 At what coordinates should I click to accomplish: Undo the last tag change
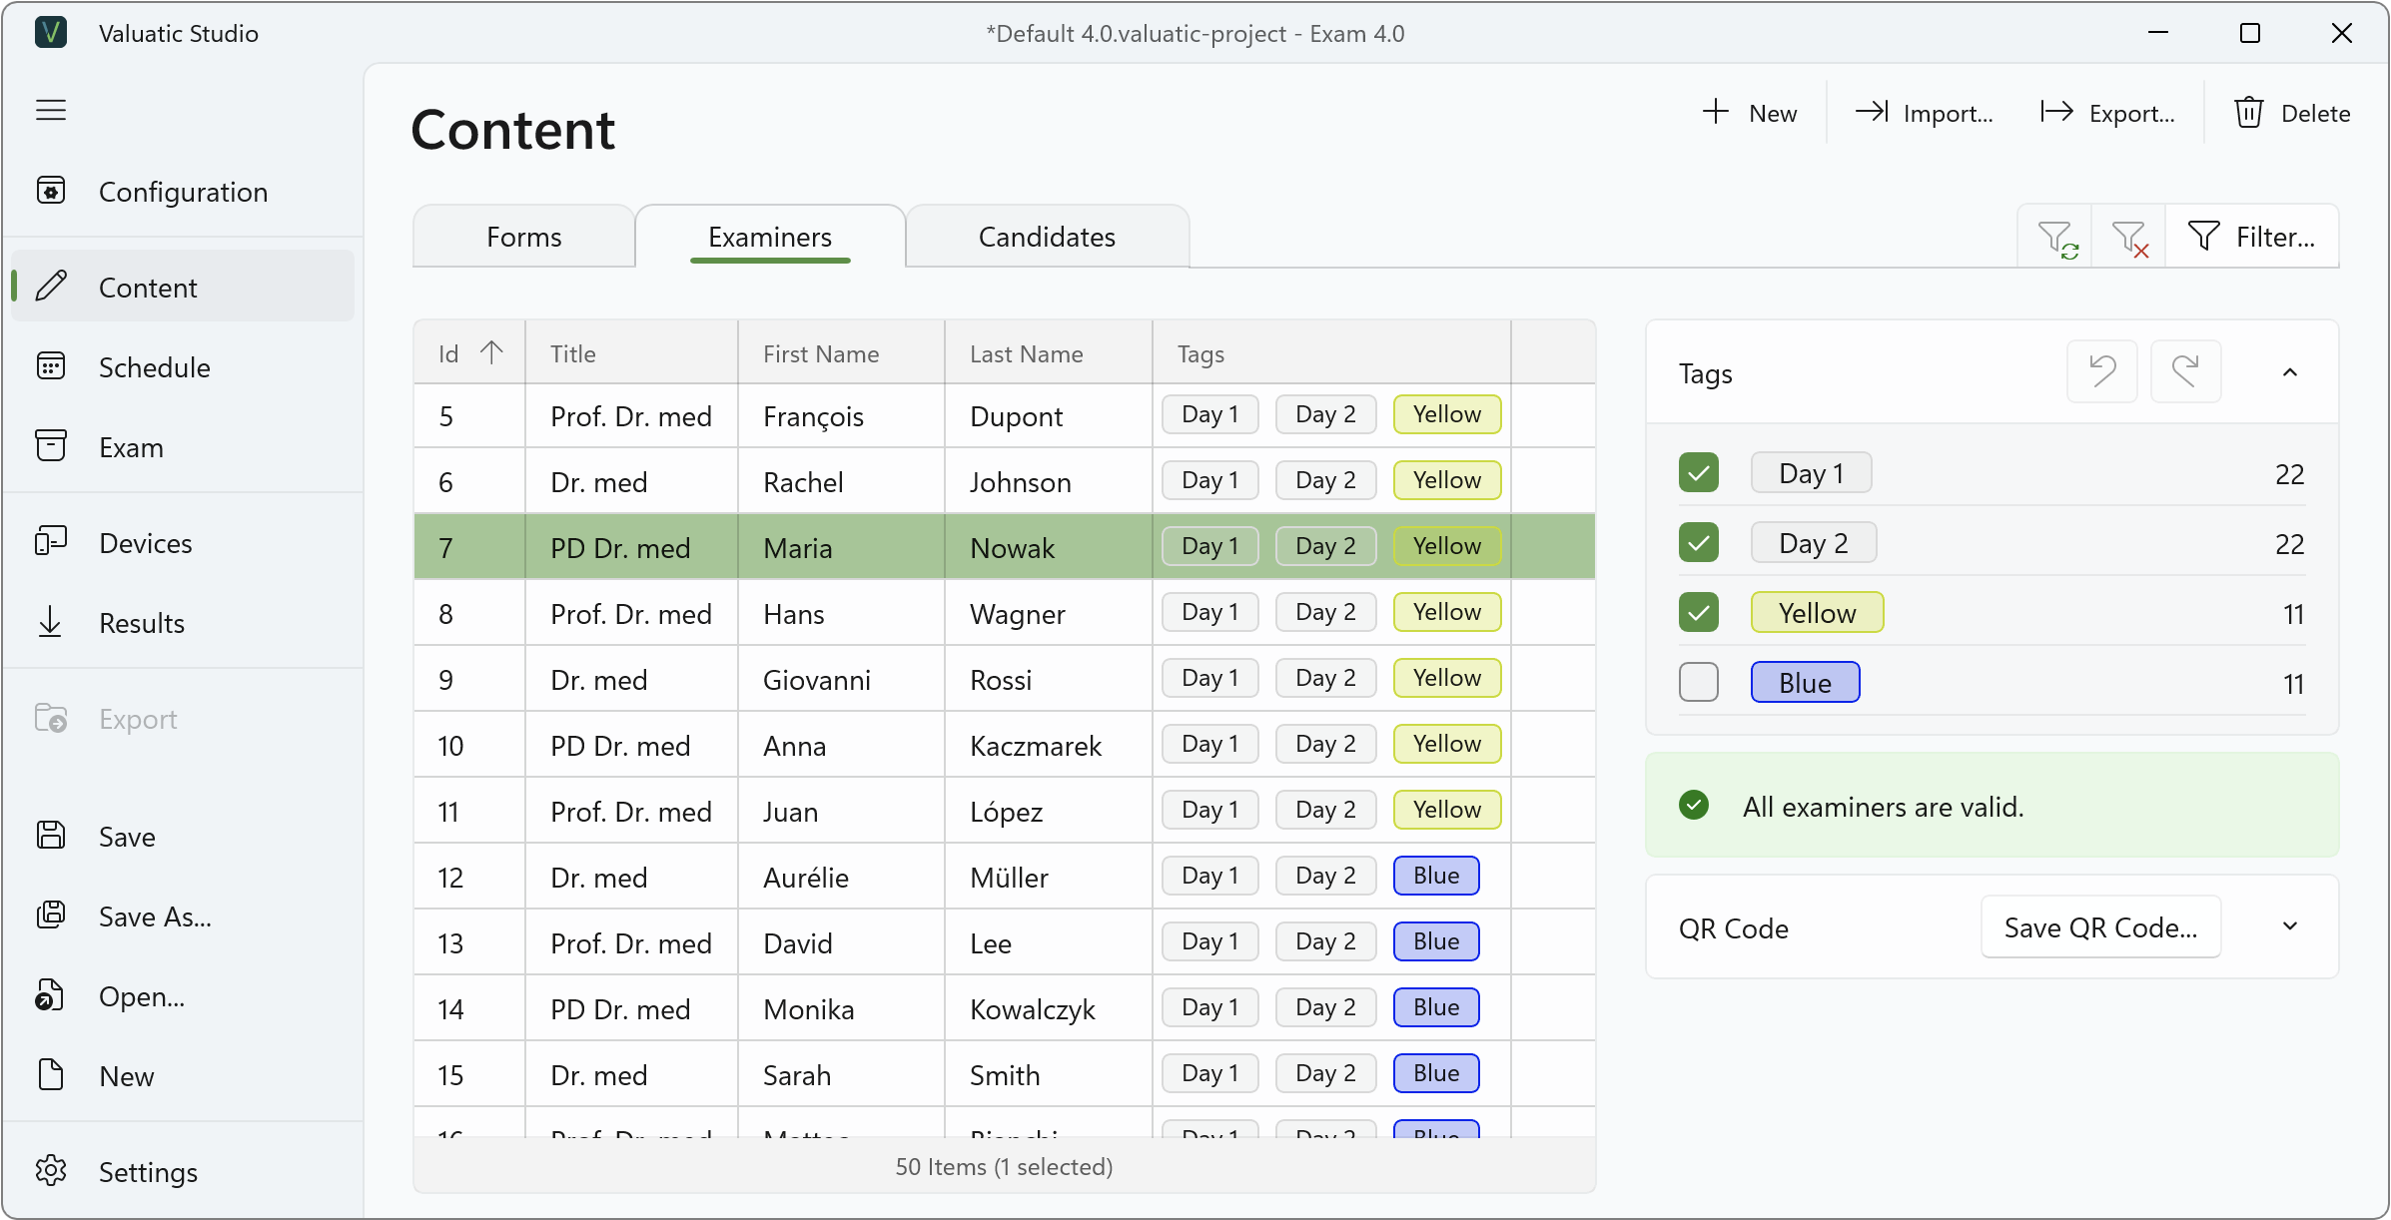(x=2102, y=371)
